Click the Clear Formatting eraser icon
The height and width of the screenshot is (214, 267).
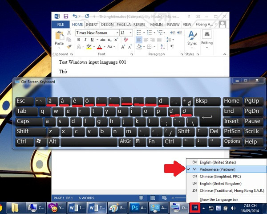click(x=126, y=40)
